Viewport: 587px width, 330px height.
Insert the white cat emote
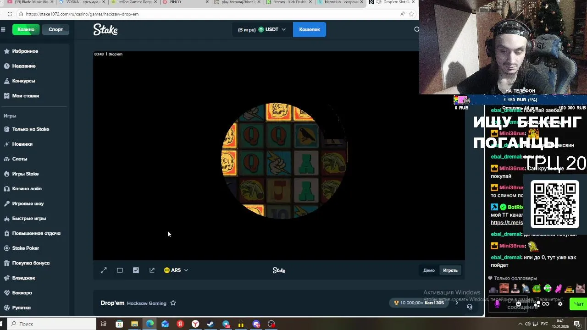click(580, 289)
